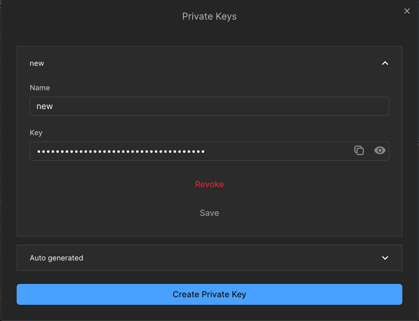Viewport: 419px width, 321px height.
Task: Focus the Name input field
Action: point(210,106)
